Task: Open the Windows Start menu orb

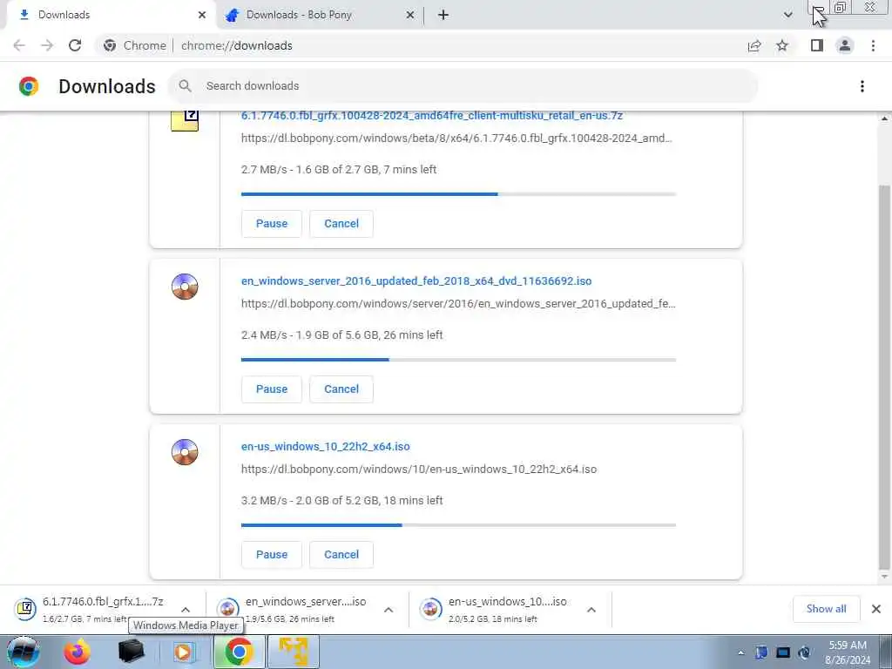Action: click(x=24, y=652)
